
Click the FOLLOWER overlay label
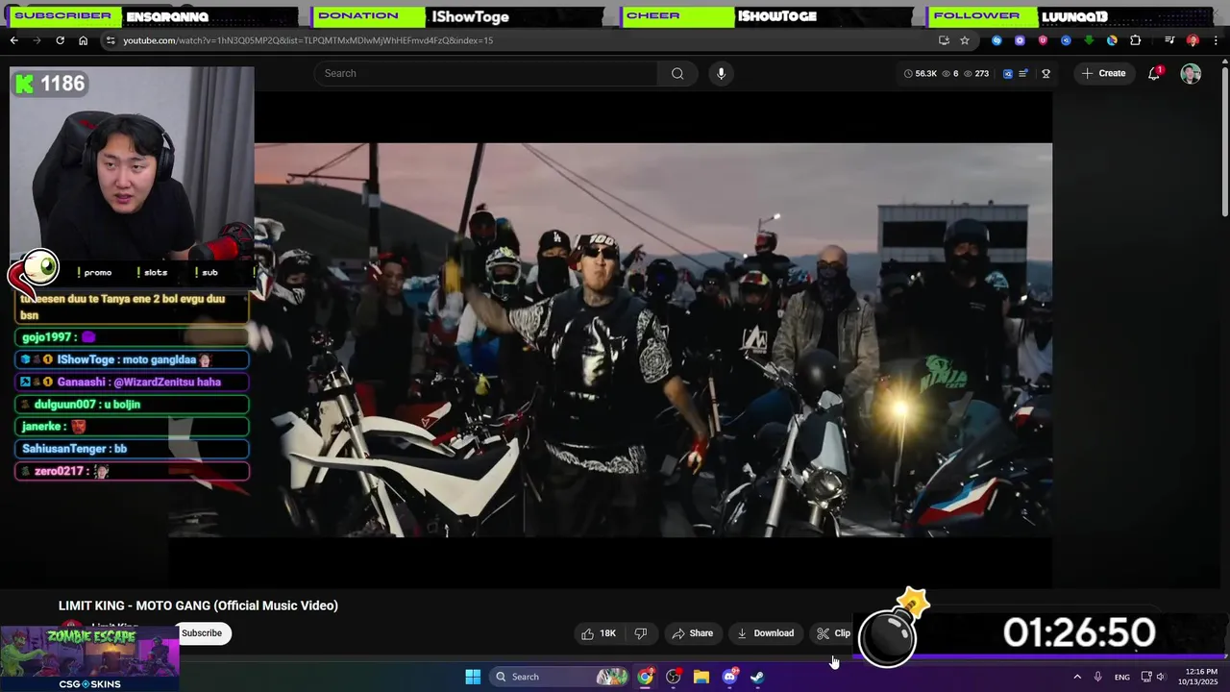(976, 15)
